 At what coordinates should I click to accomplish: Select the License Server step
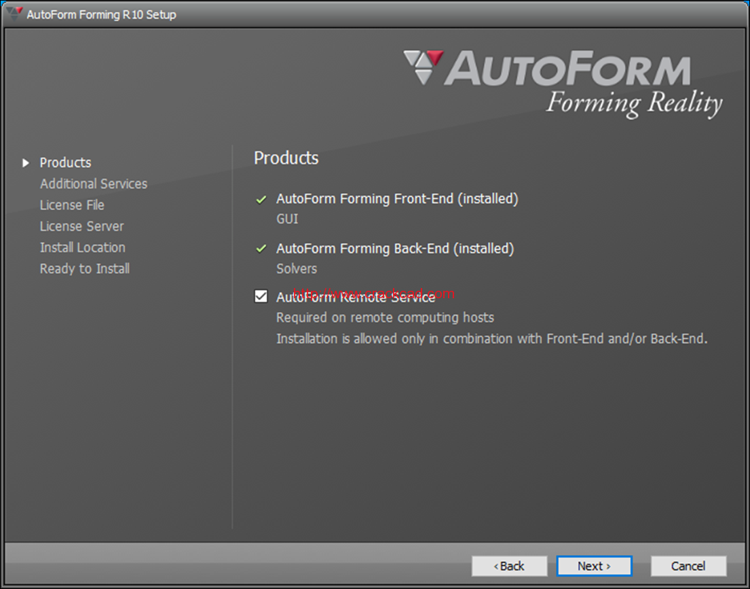coord(82,226)
